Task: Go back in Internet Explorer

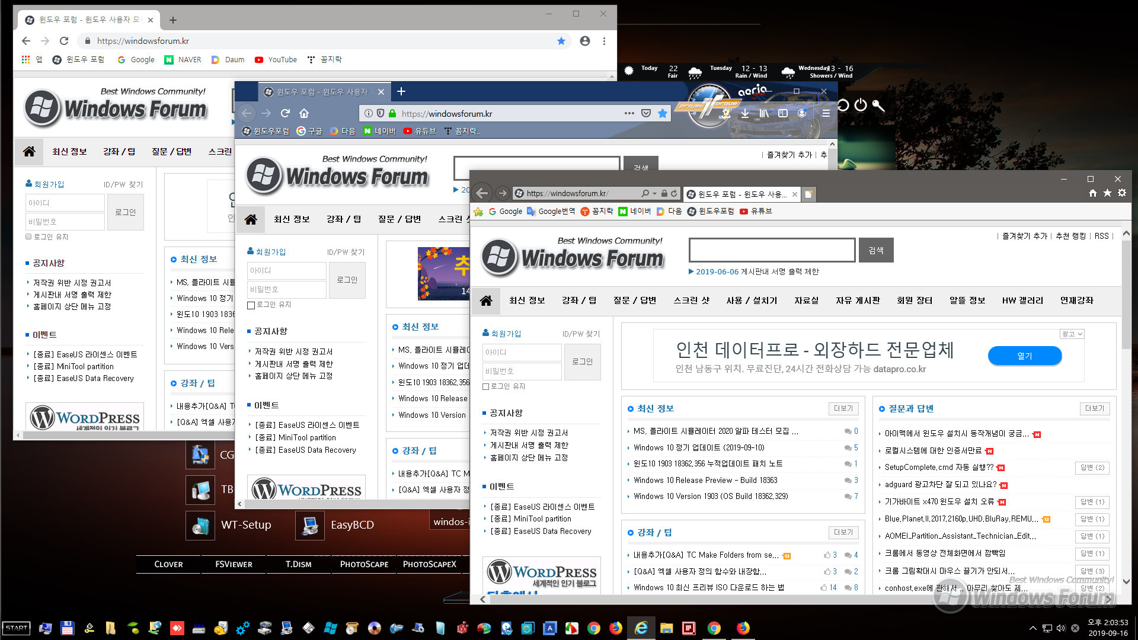Action: pyautogui.click(x=482, y=193)
